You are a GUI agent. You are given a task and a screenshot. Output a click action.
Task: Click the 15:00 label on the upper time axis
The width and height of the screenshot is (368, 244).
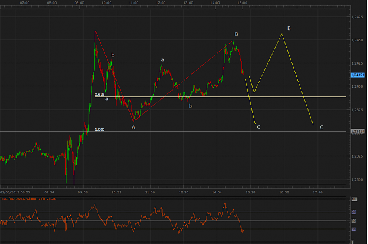pos(242,3)
